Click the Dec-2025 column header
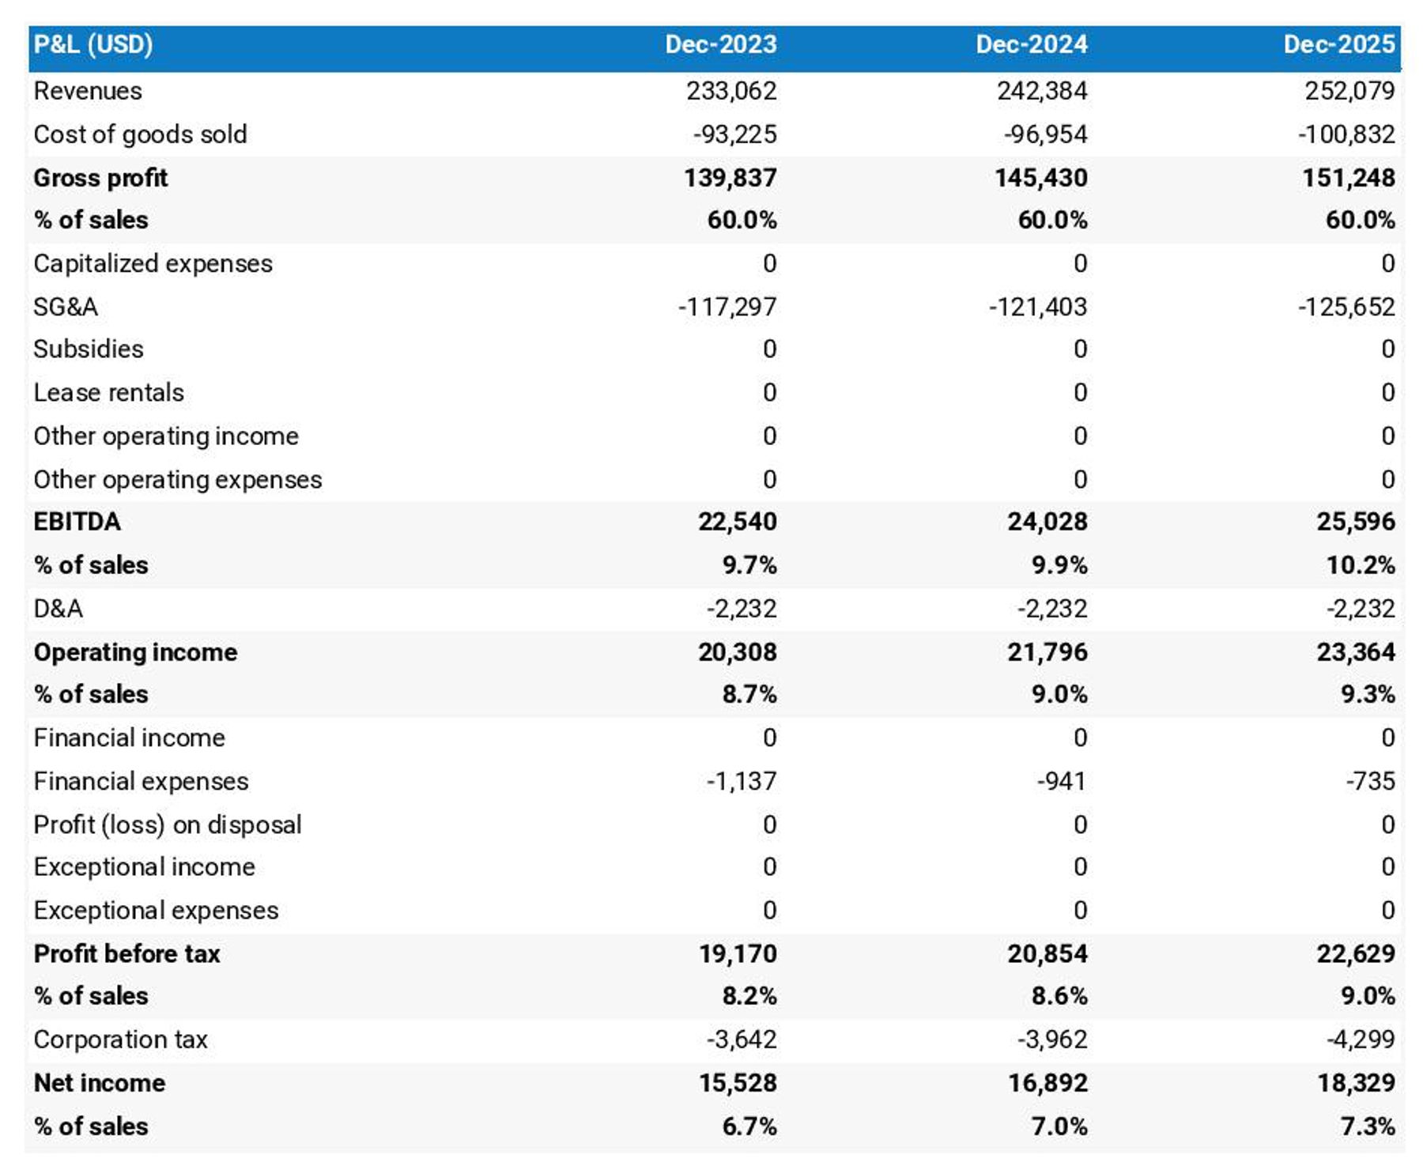 point(1338,44)
